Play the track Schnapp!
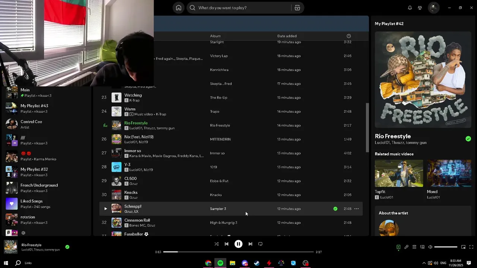Screen dimensions: 477x268 105,209
